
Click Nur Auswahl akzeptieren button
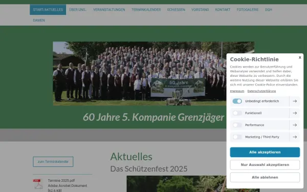point(265,165)
